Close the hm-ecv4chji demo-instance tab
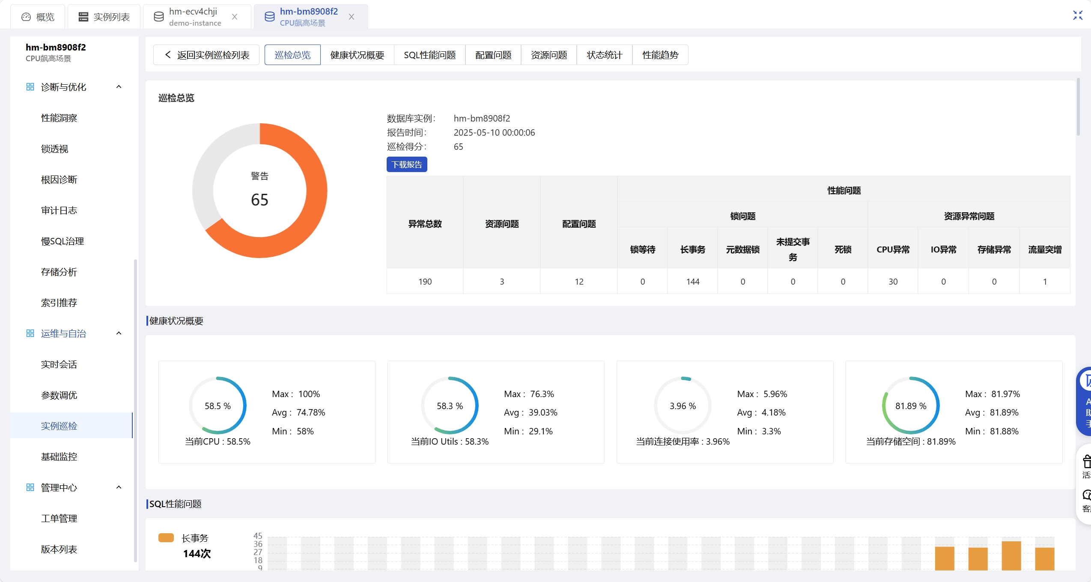 click(x=235, y=17)
